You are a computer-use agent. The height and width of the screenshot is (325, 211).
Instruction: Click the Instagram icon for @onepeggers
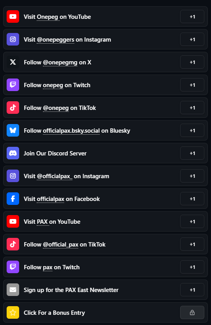13,39
